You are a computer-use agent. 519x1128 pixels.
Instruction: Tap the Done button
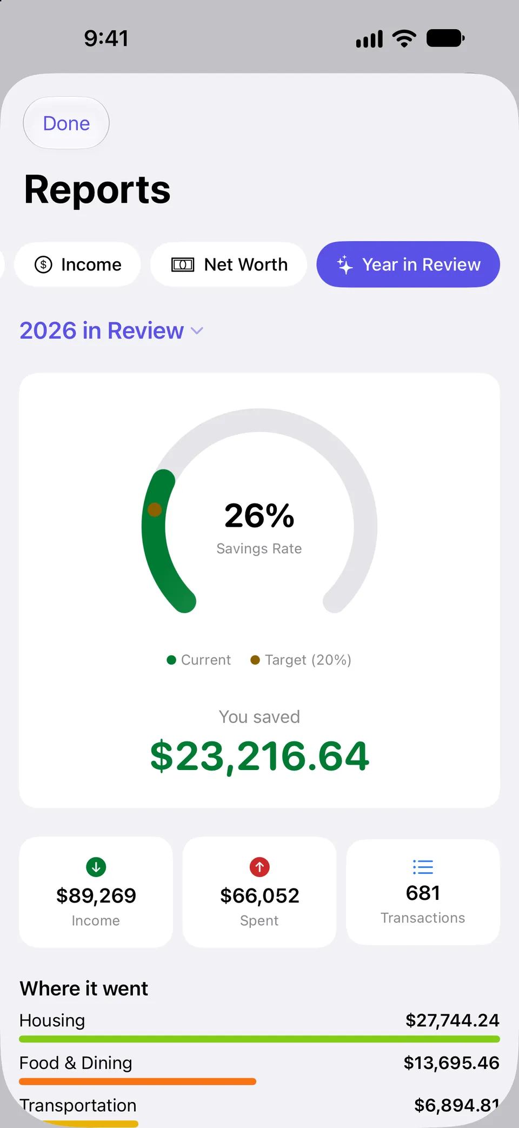coord(66,123)
